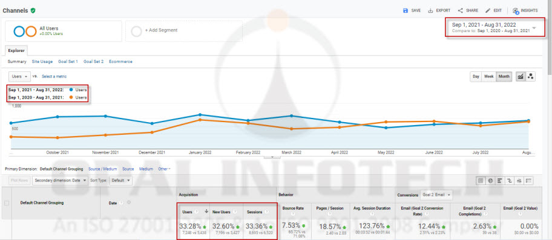Image resolution: width=552 pixels, height=240 pixels.
Task: Sort by Avg. Session Duration header
Action: click(x=372, y=209)
